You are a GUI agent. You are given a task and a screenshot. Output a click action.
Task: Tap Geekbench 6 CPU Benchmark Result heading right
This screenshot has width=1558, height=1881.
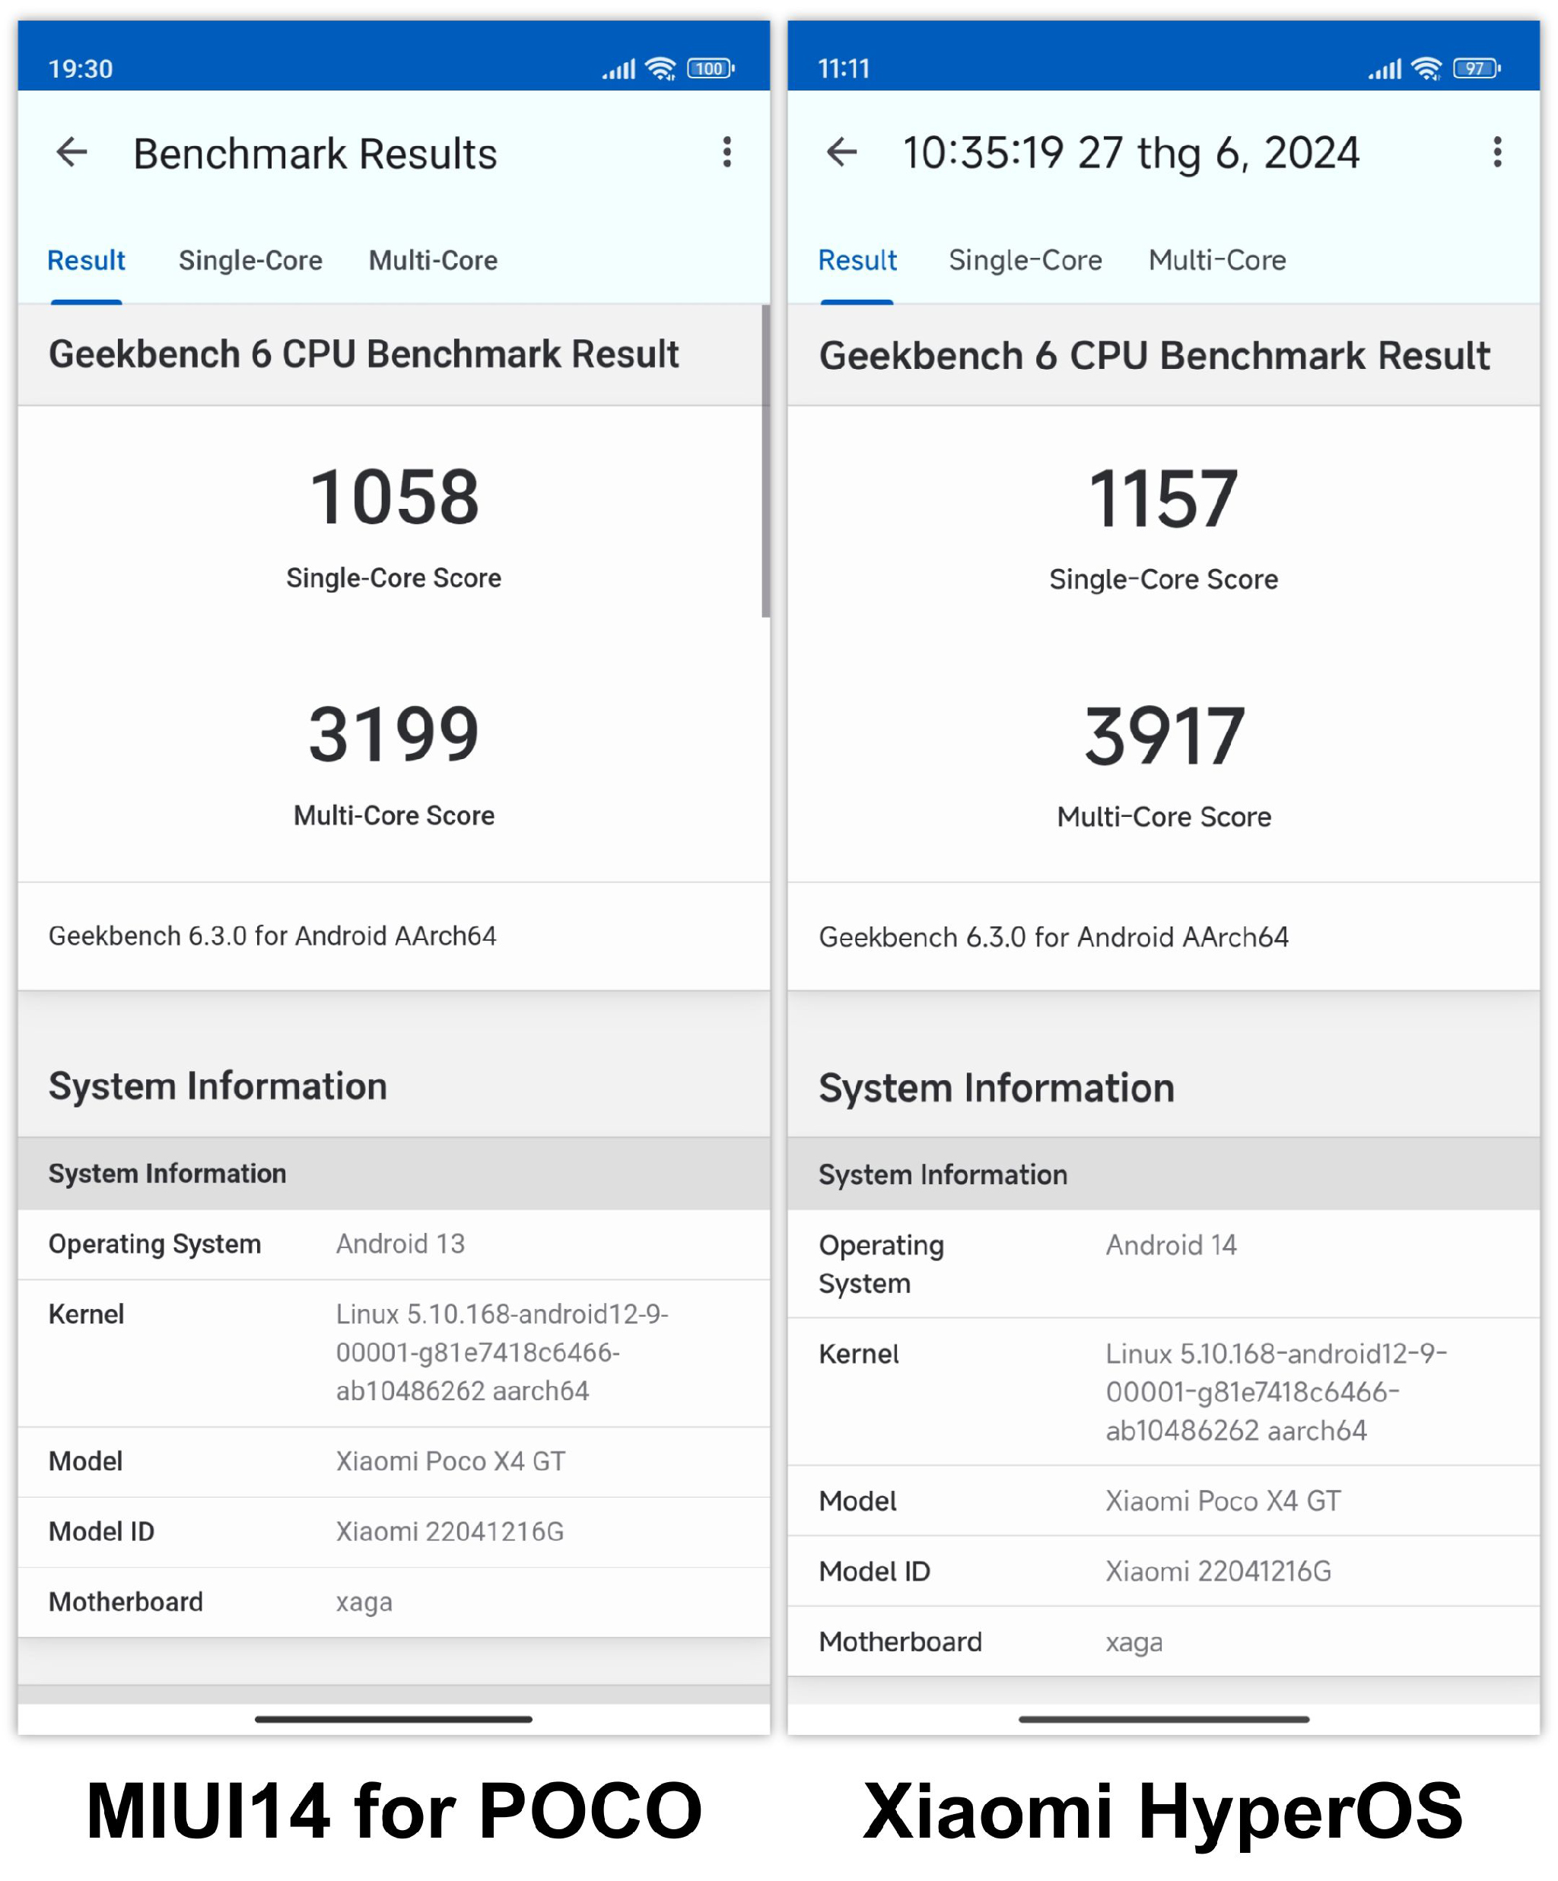click(1155, 357)
